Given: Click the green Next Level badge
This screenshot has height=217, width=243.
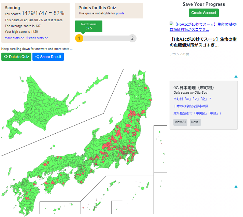Looking at the screenshot, I should tap(89, 26).
